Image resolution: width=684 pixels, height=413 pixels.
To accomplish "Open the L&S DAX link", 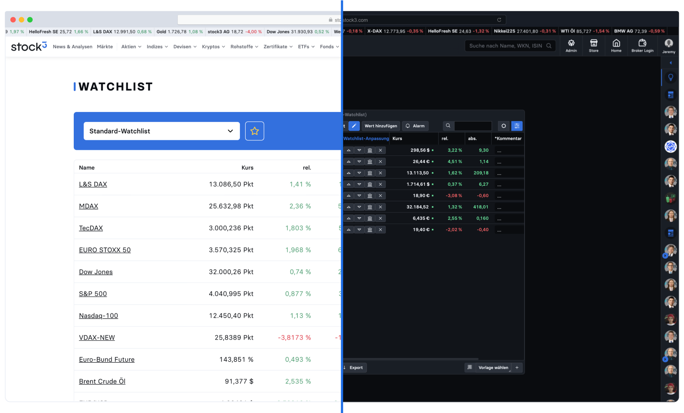I will point(93,184).
